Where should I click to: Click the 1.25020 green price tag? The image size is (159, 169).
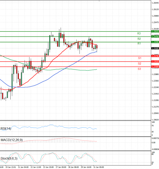point(155,31)
